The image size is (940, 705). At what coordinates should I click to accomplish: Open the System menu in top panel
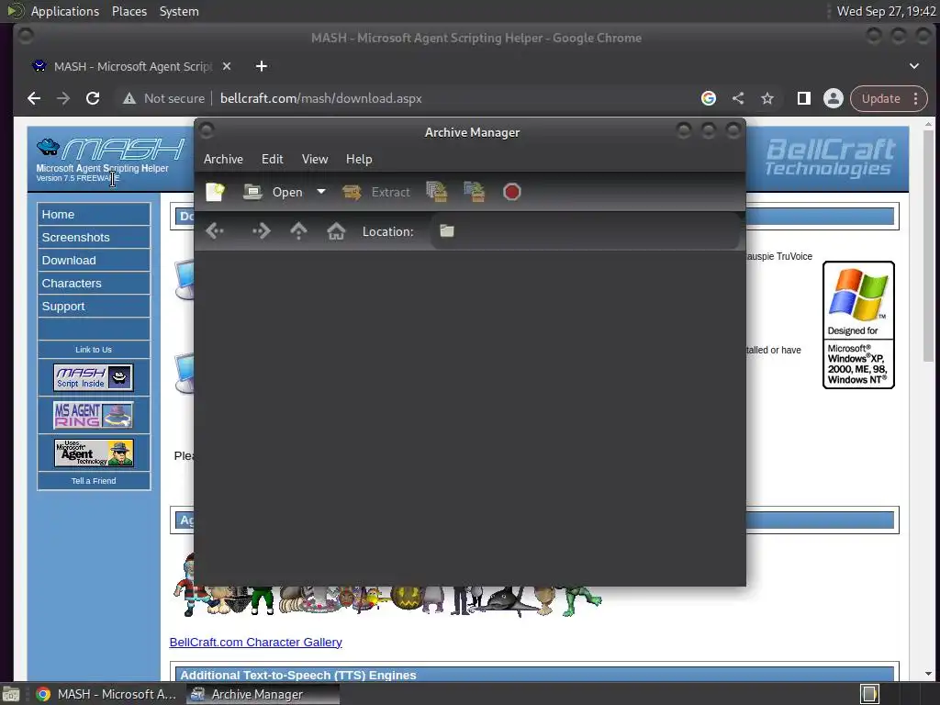[x=179, y=11]
